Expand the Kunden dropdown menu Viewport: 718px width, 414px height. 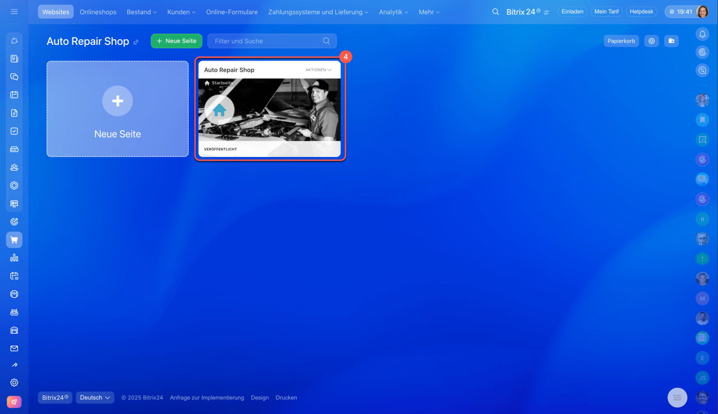pyautogui.click(x=181, y=12)
